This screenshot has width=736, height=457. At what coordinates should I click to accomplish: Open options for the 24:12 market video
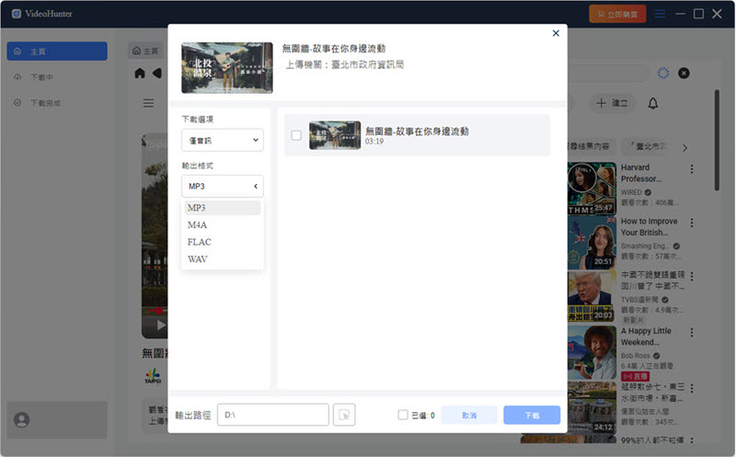pos(692,389)
